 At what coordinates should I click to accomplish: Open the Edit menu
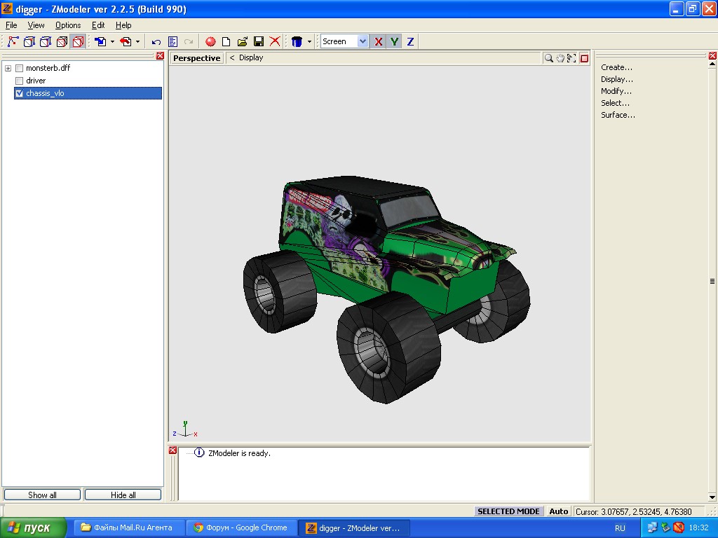point(98,25)
